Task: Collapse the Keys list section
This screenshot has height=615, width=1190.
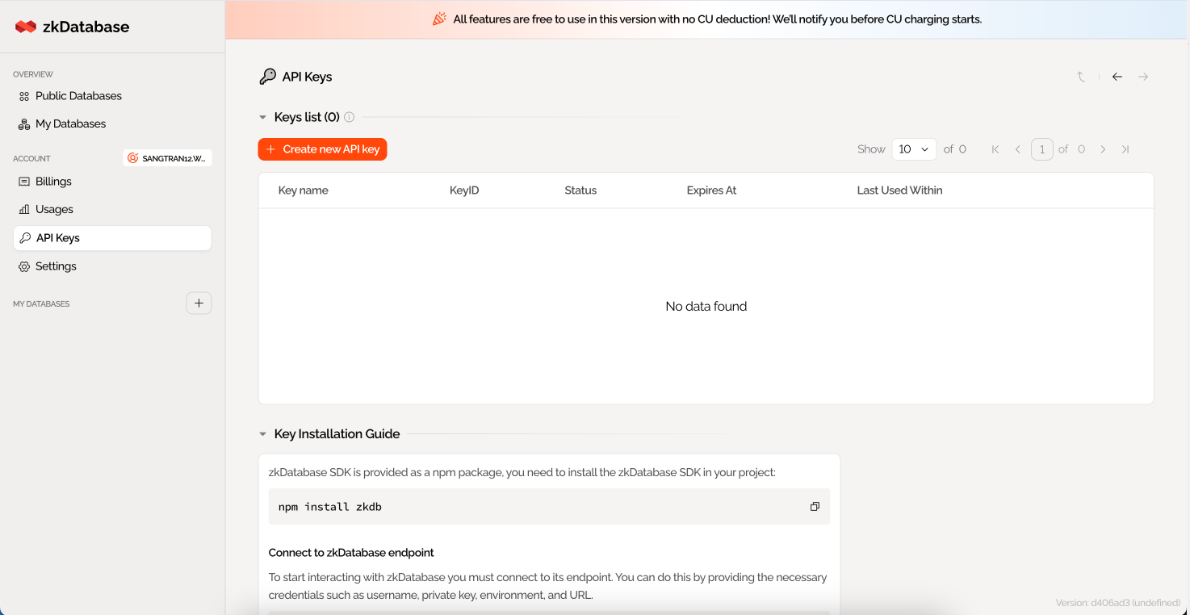Action: pos(262,117)
